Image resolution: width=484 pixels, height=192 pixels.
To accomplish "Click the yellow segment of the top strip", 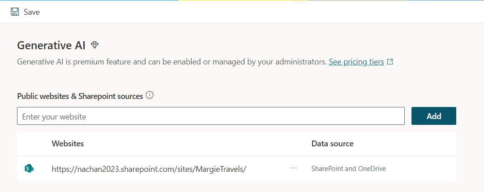I will tap(242, 0).
